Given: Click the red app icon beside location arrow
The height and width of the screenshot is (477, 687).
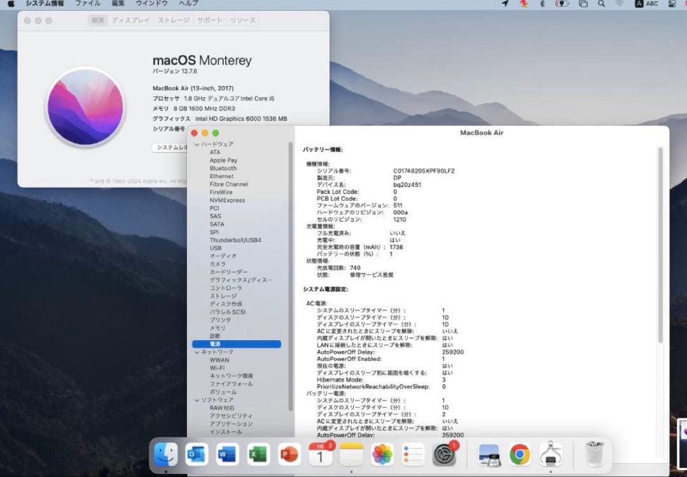Looking at the screenshot, I should pos(524,4).
